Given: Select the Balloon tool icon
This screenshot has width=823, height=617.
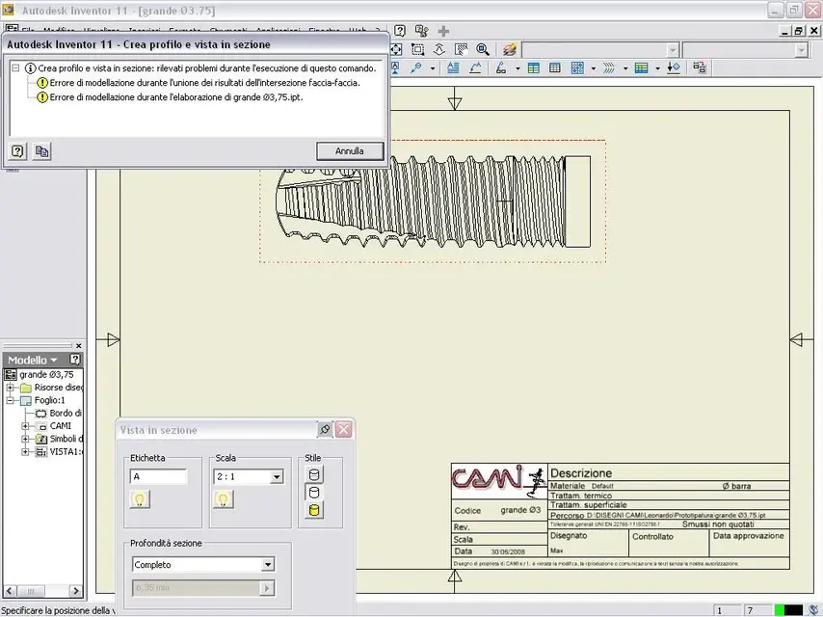Looking at the screenshot, I should click(x=501, y=67).
